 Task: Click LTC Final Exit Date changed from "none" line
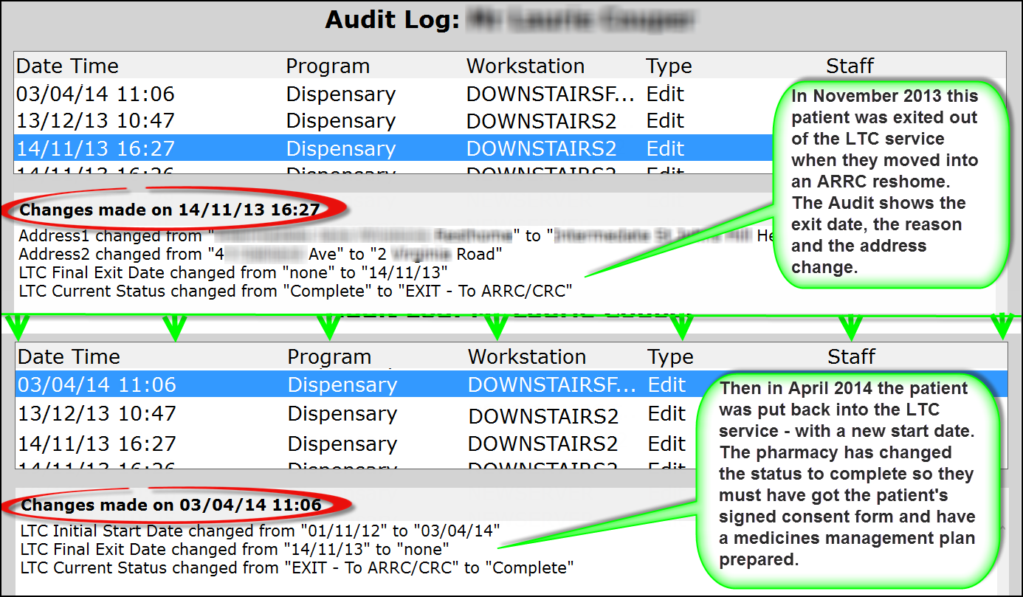[243, 273]
